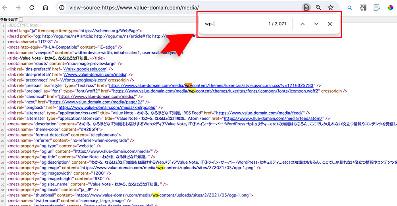Open the //www.value-domain.com/media prefetch link
This screenshot has width=397, height=206.
pos(95,75)
